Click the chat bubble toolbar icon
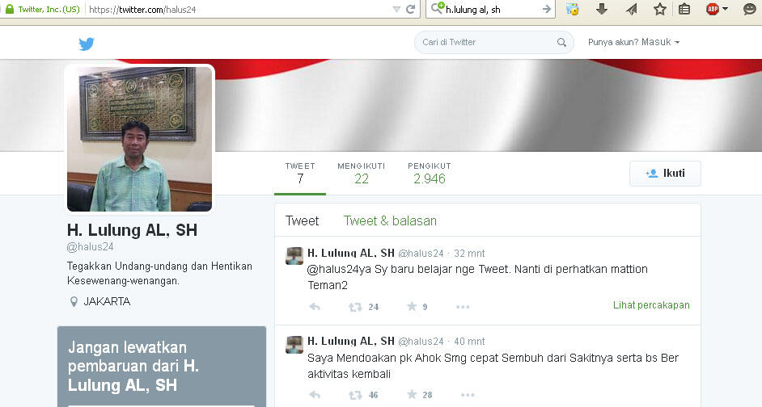Viewport: 762px width, 407px height. coord(750,9)
